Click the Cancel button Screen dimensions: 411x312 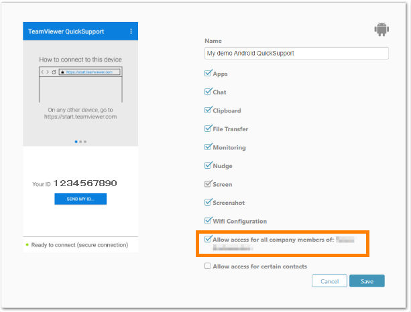click(x=329, y=281)
